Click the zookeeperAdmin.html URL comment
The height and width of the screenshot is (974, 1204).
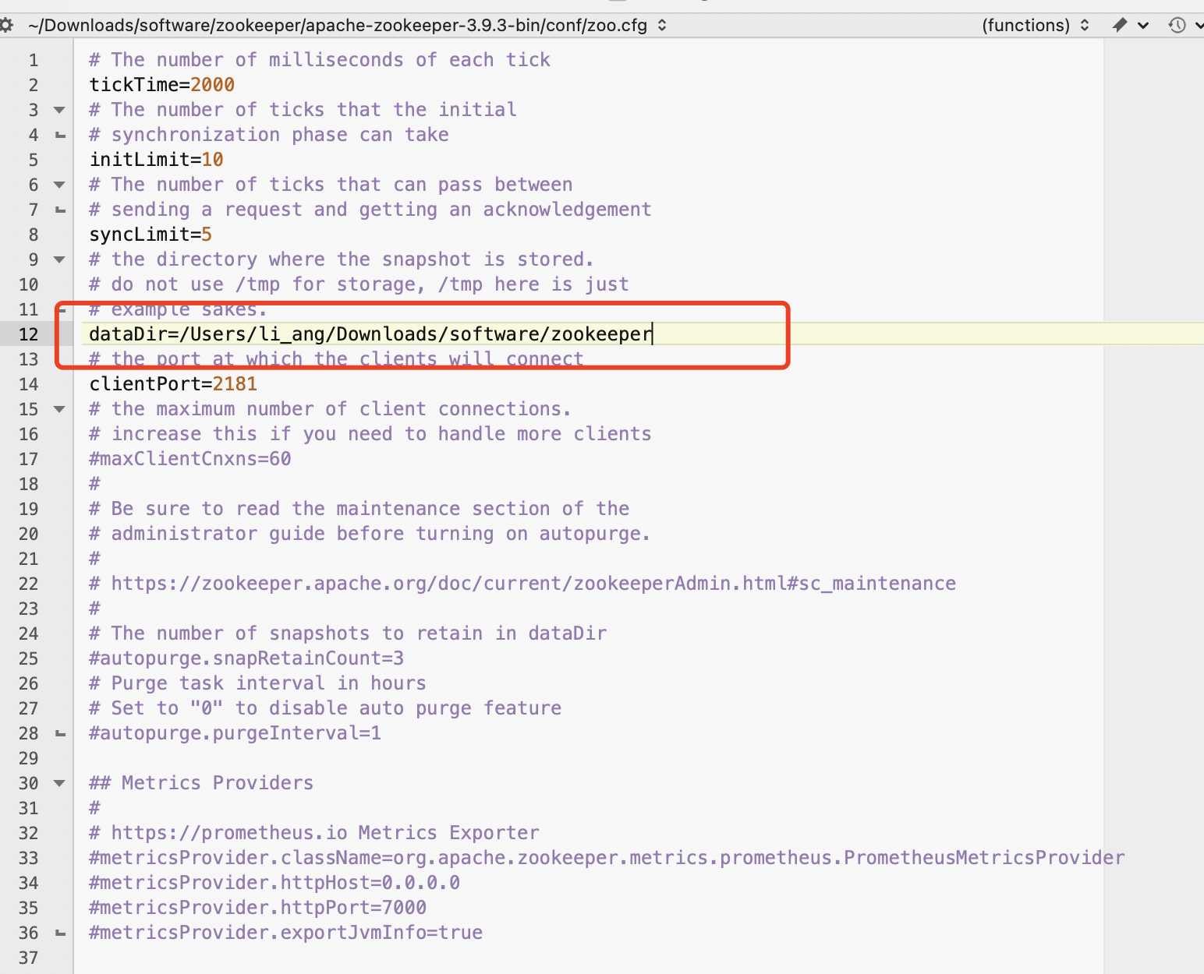click(522, 584)
